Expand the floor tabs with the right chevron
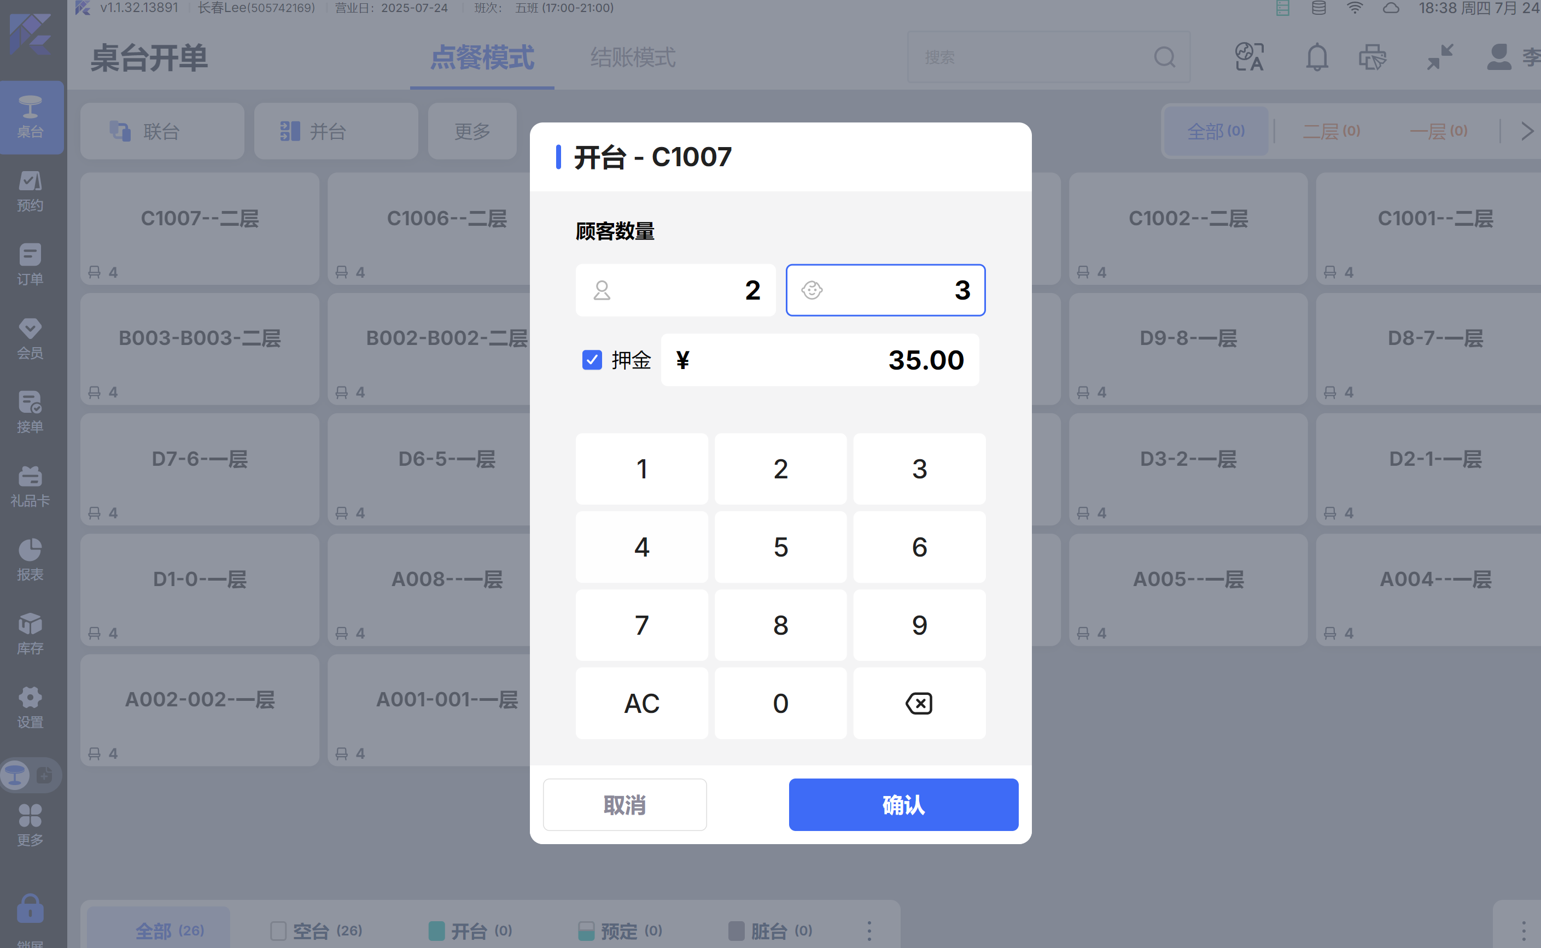The height and width of the screenshot is (948, 1541). click(1527, 131)
